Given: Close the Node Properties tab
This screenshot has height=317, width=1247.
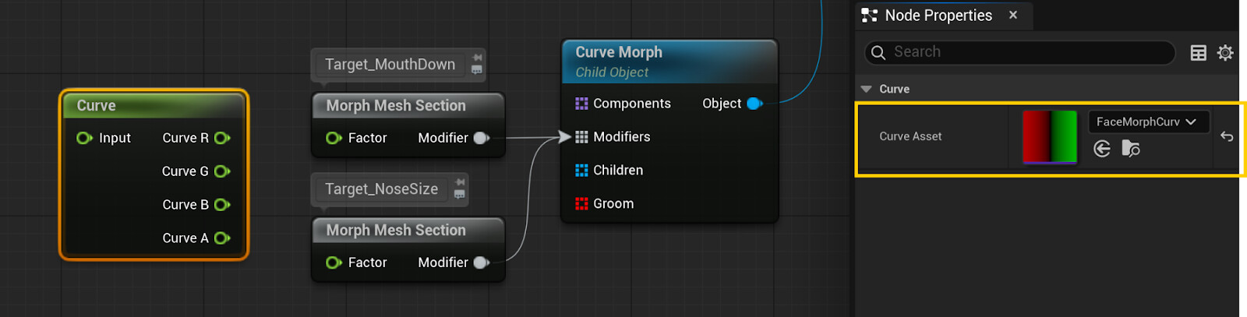Looking at the screenshot, I should pyautogui.click(x=1013, y=15).
